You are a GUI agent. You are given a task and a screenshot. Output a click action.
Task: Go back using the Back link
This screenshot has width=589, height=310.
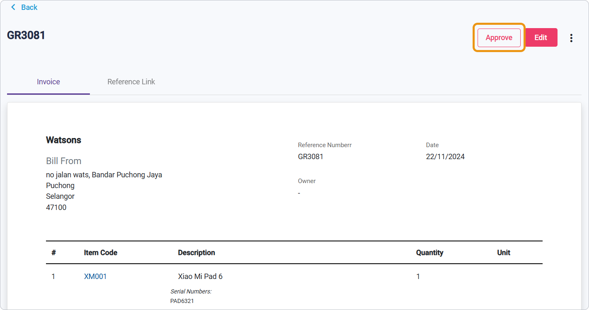(x=24, y=7)
